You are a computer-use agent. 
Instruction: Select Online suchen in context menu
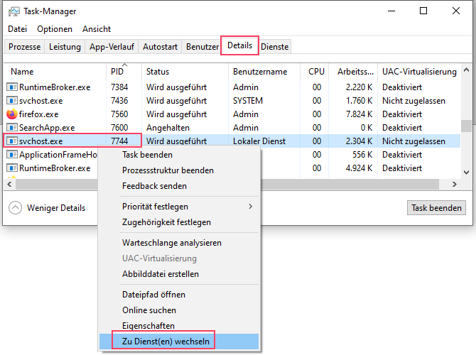(179, 310)
